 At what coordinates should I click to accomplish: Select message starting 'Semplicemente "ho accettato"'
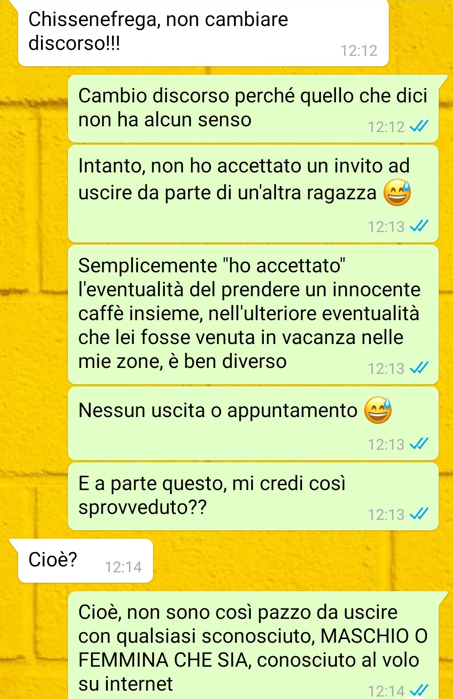pyautogui.click(x=253, y=315)
